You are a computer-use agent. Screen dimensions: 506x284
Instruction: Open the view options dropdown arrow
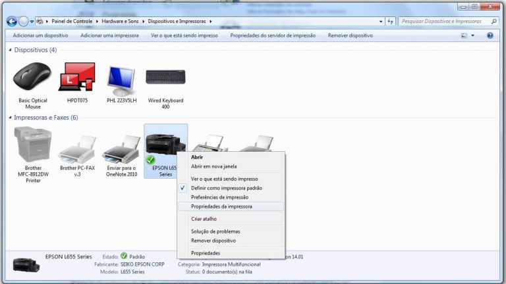tap(472, 35)
